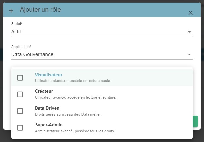Check the Data Driven role checkbox
Screen dimensions: 204x142
20,111
